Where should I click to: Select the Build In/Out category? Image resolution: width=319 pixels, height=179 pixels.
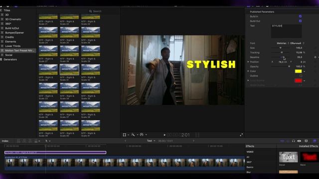[12, 28]
